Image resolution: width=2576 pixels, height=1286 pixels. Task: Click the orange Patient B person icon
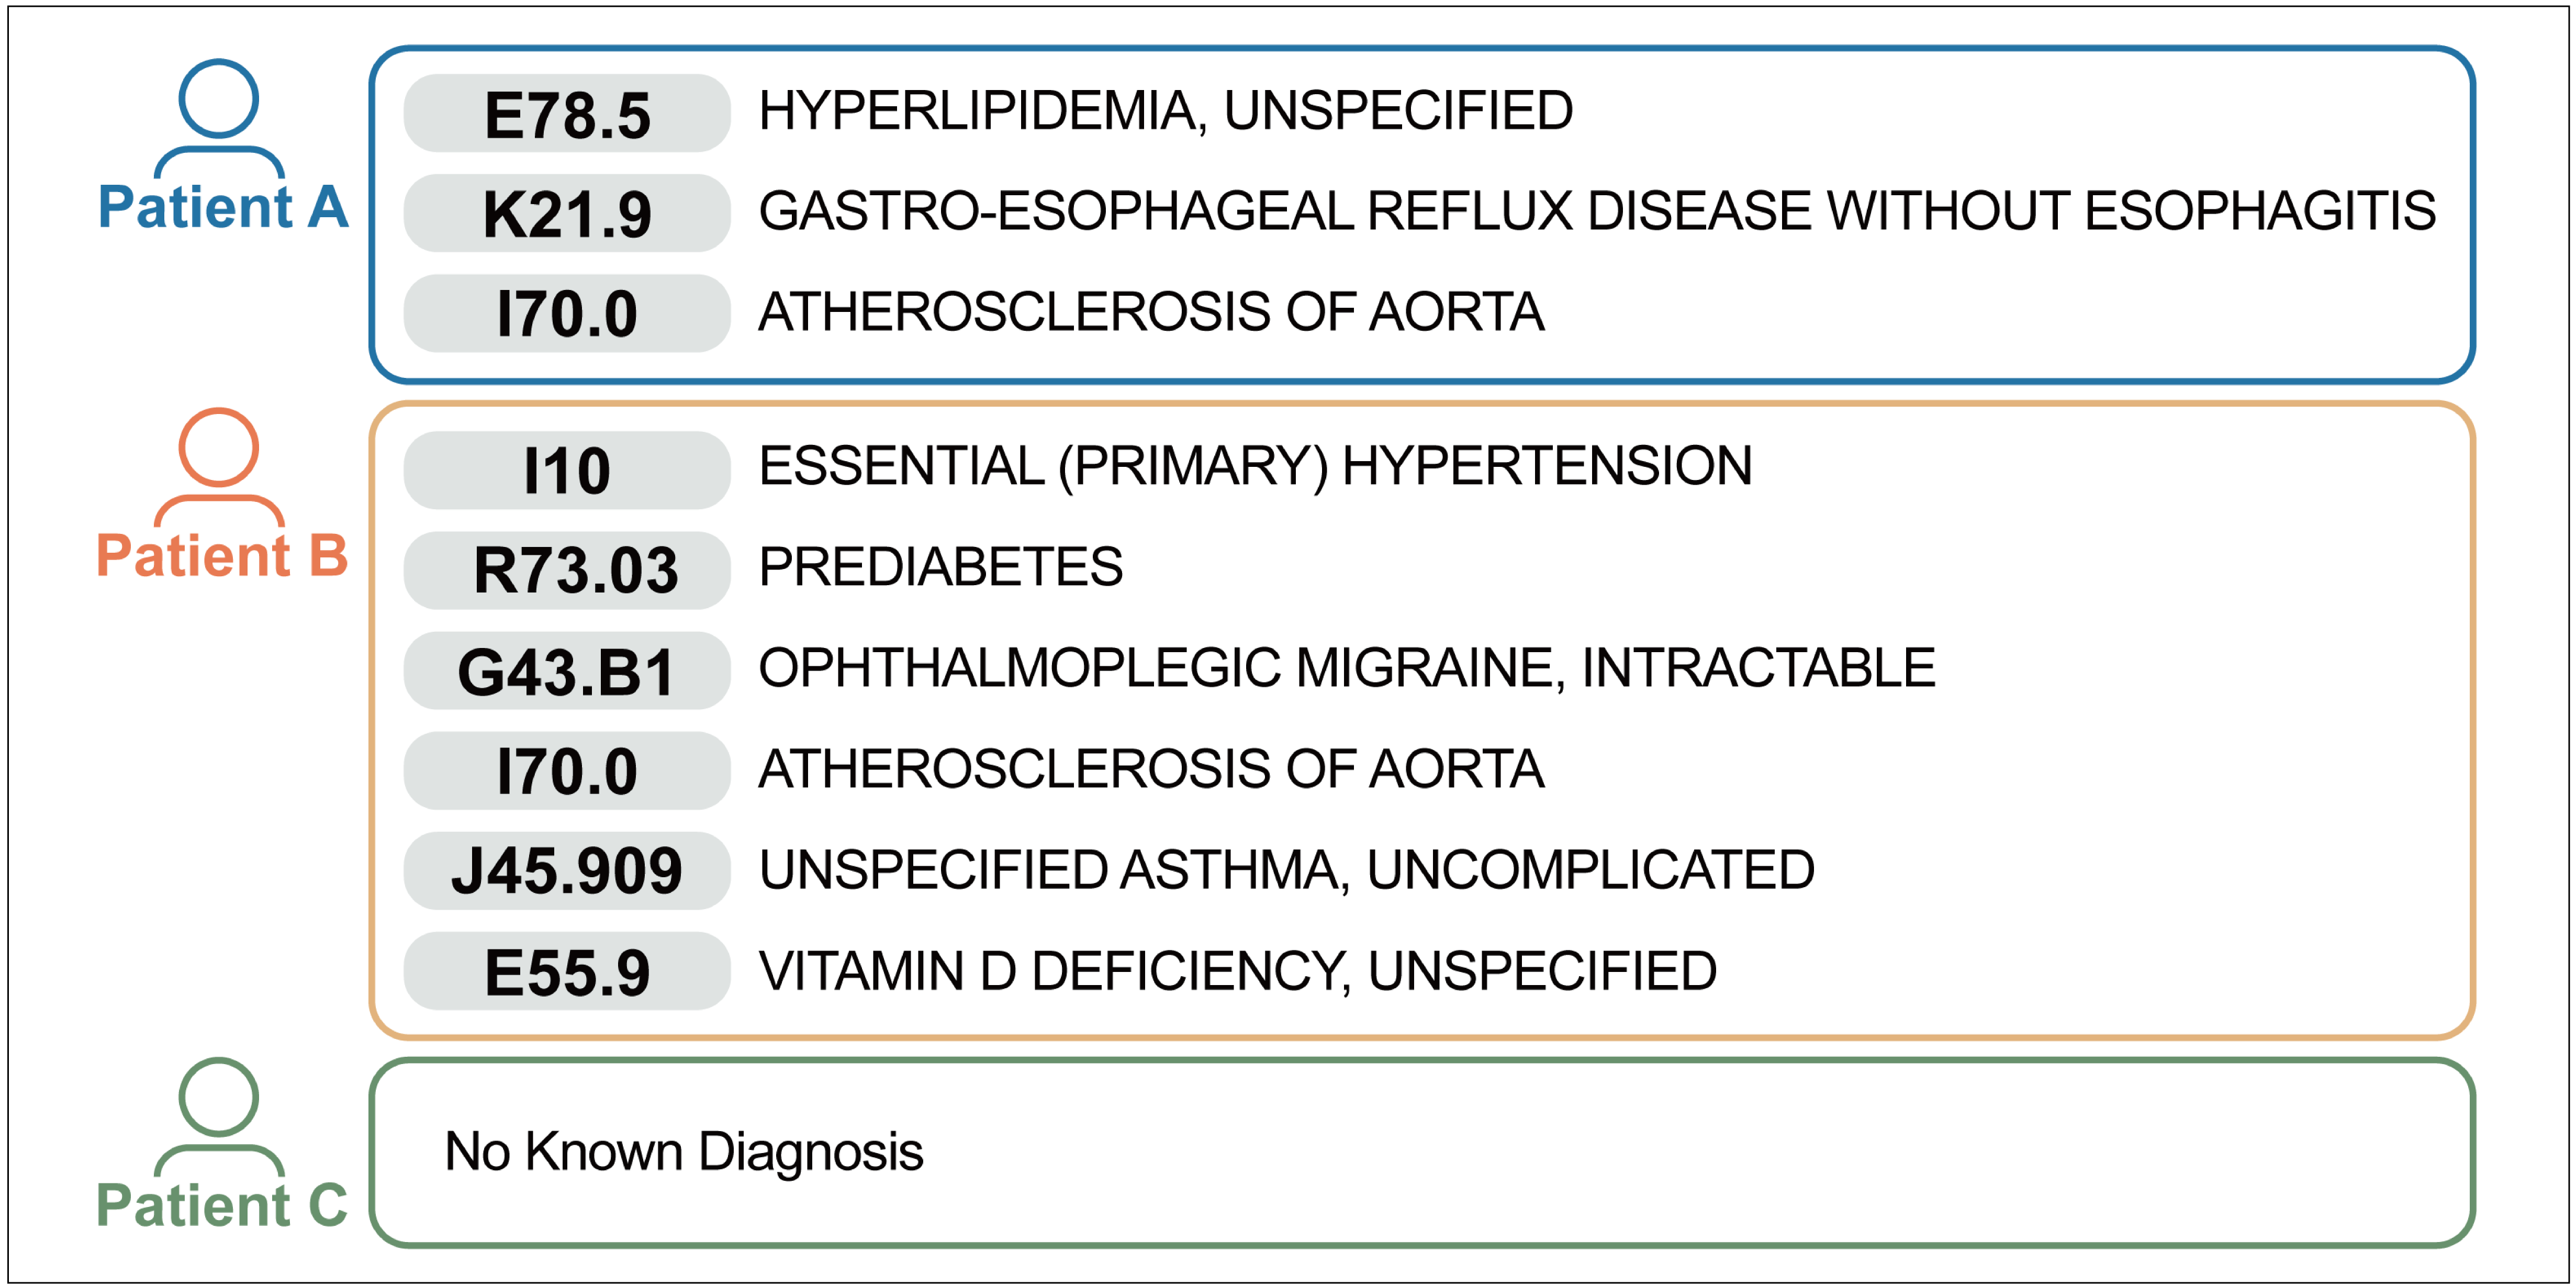coord(219,467)
